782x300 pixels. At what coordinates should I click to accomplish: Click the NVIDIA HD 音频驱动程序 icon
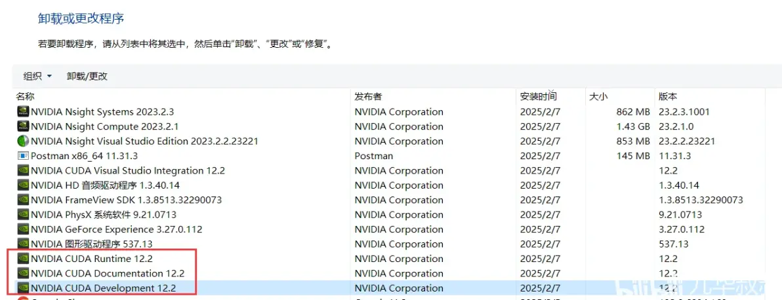point(22,185)
